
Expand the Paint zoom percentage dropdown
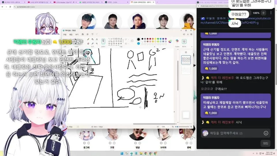[168, 127]
